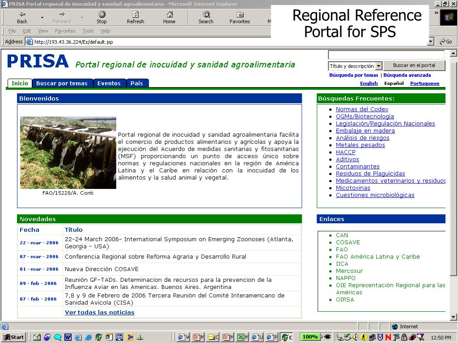Viewport: 458px width, 343px height.
Task: Select the Buscar por temas tab
Action: pos(62,83)
